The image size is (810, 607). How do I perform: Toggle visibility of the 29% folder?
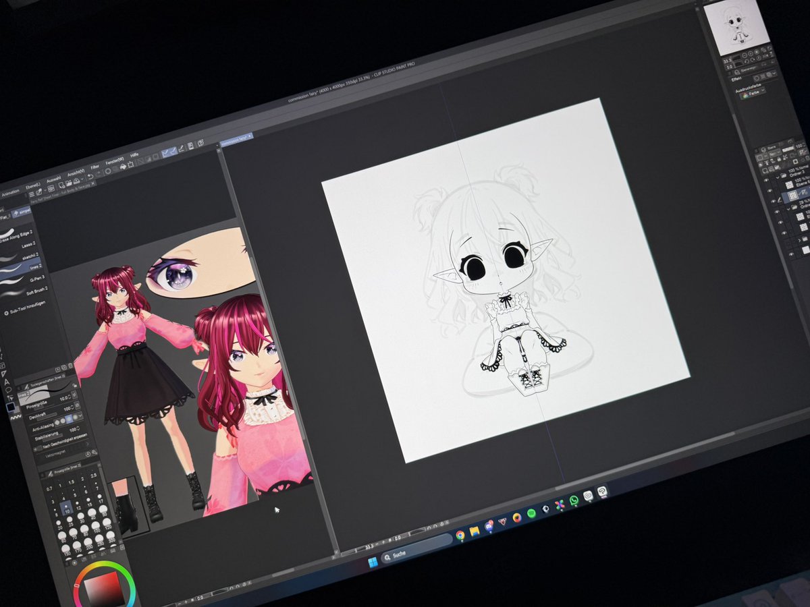(776, 211)
